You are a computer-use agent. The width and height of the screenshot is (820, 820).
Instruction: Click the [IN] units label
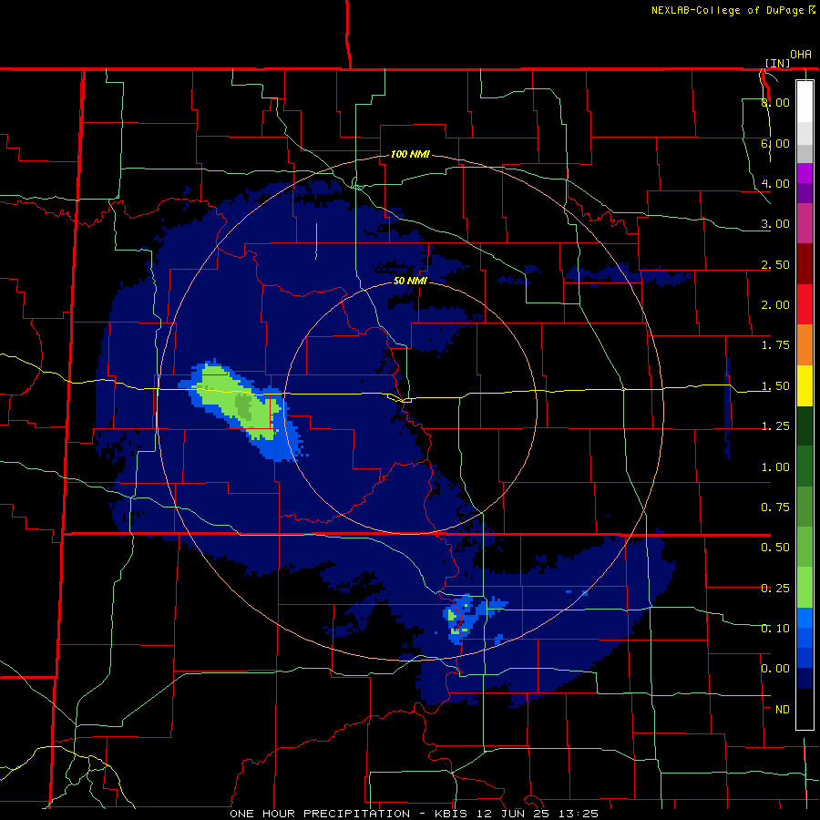(x=778, y=63)
